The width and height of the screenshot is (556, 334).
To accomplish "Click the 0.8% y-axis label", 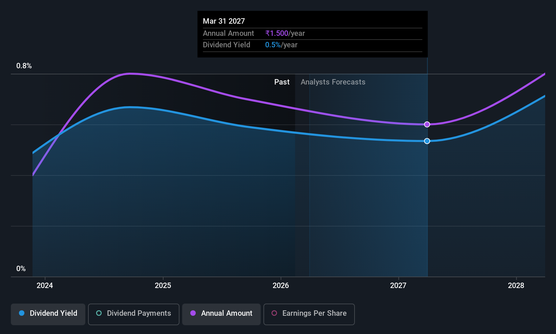I will tap(24, 66).
